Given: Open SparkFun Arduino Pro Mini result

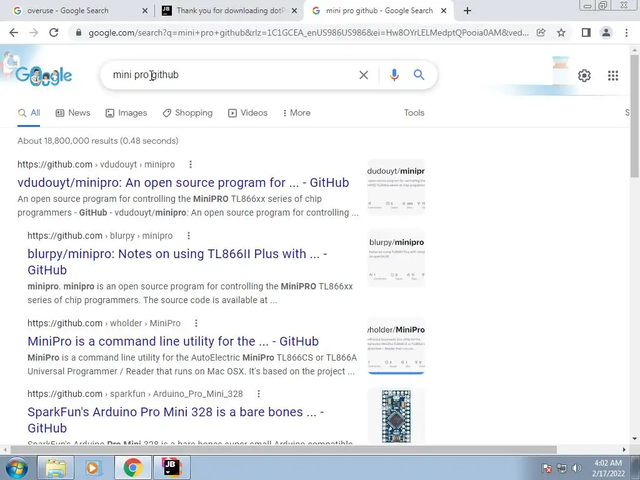Looking at the screenshot, I should 176,419.
